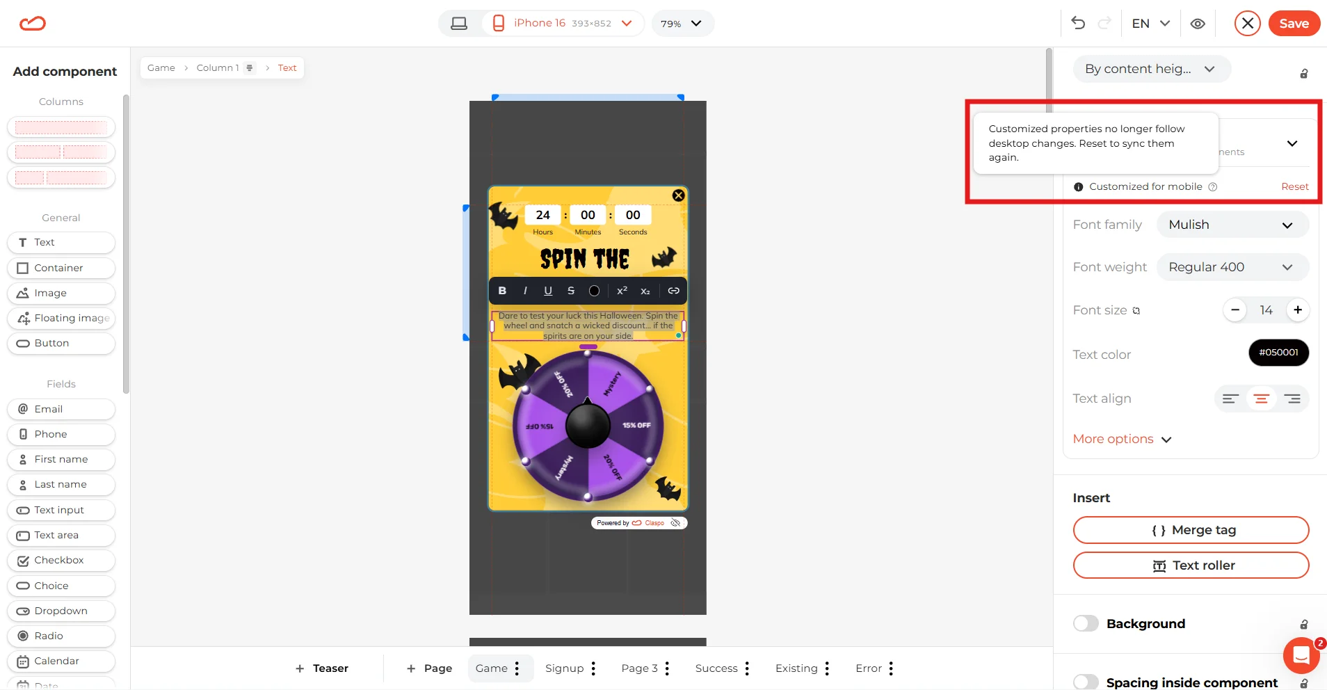Screen dimensions: 1327x690
Task: Apply bold formatting to text
Action: point(502,291)
